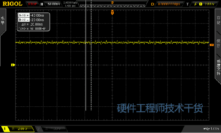Click the waveform memory overview bar

coord(112,6)
